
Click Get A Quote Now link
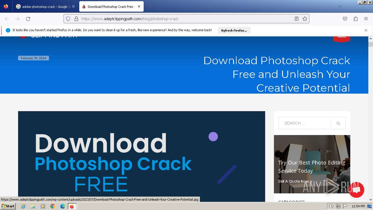[295, 181]
